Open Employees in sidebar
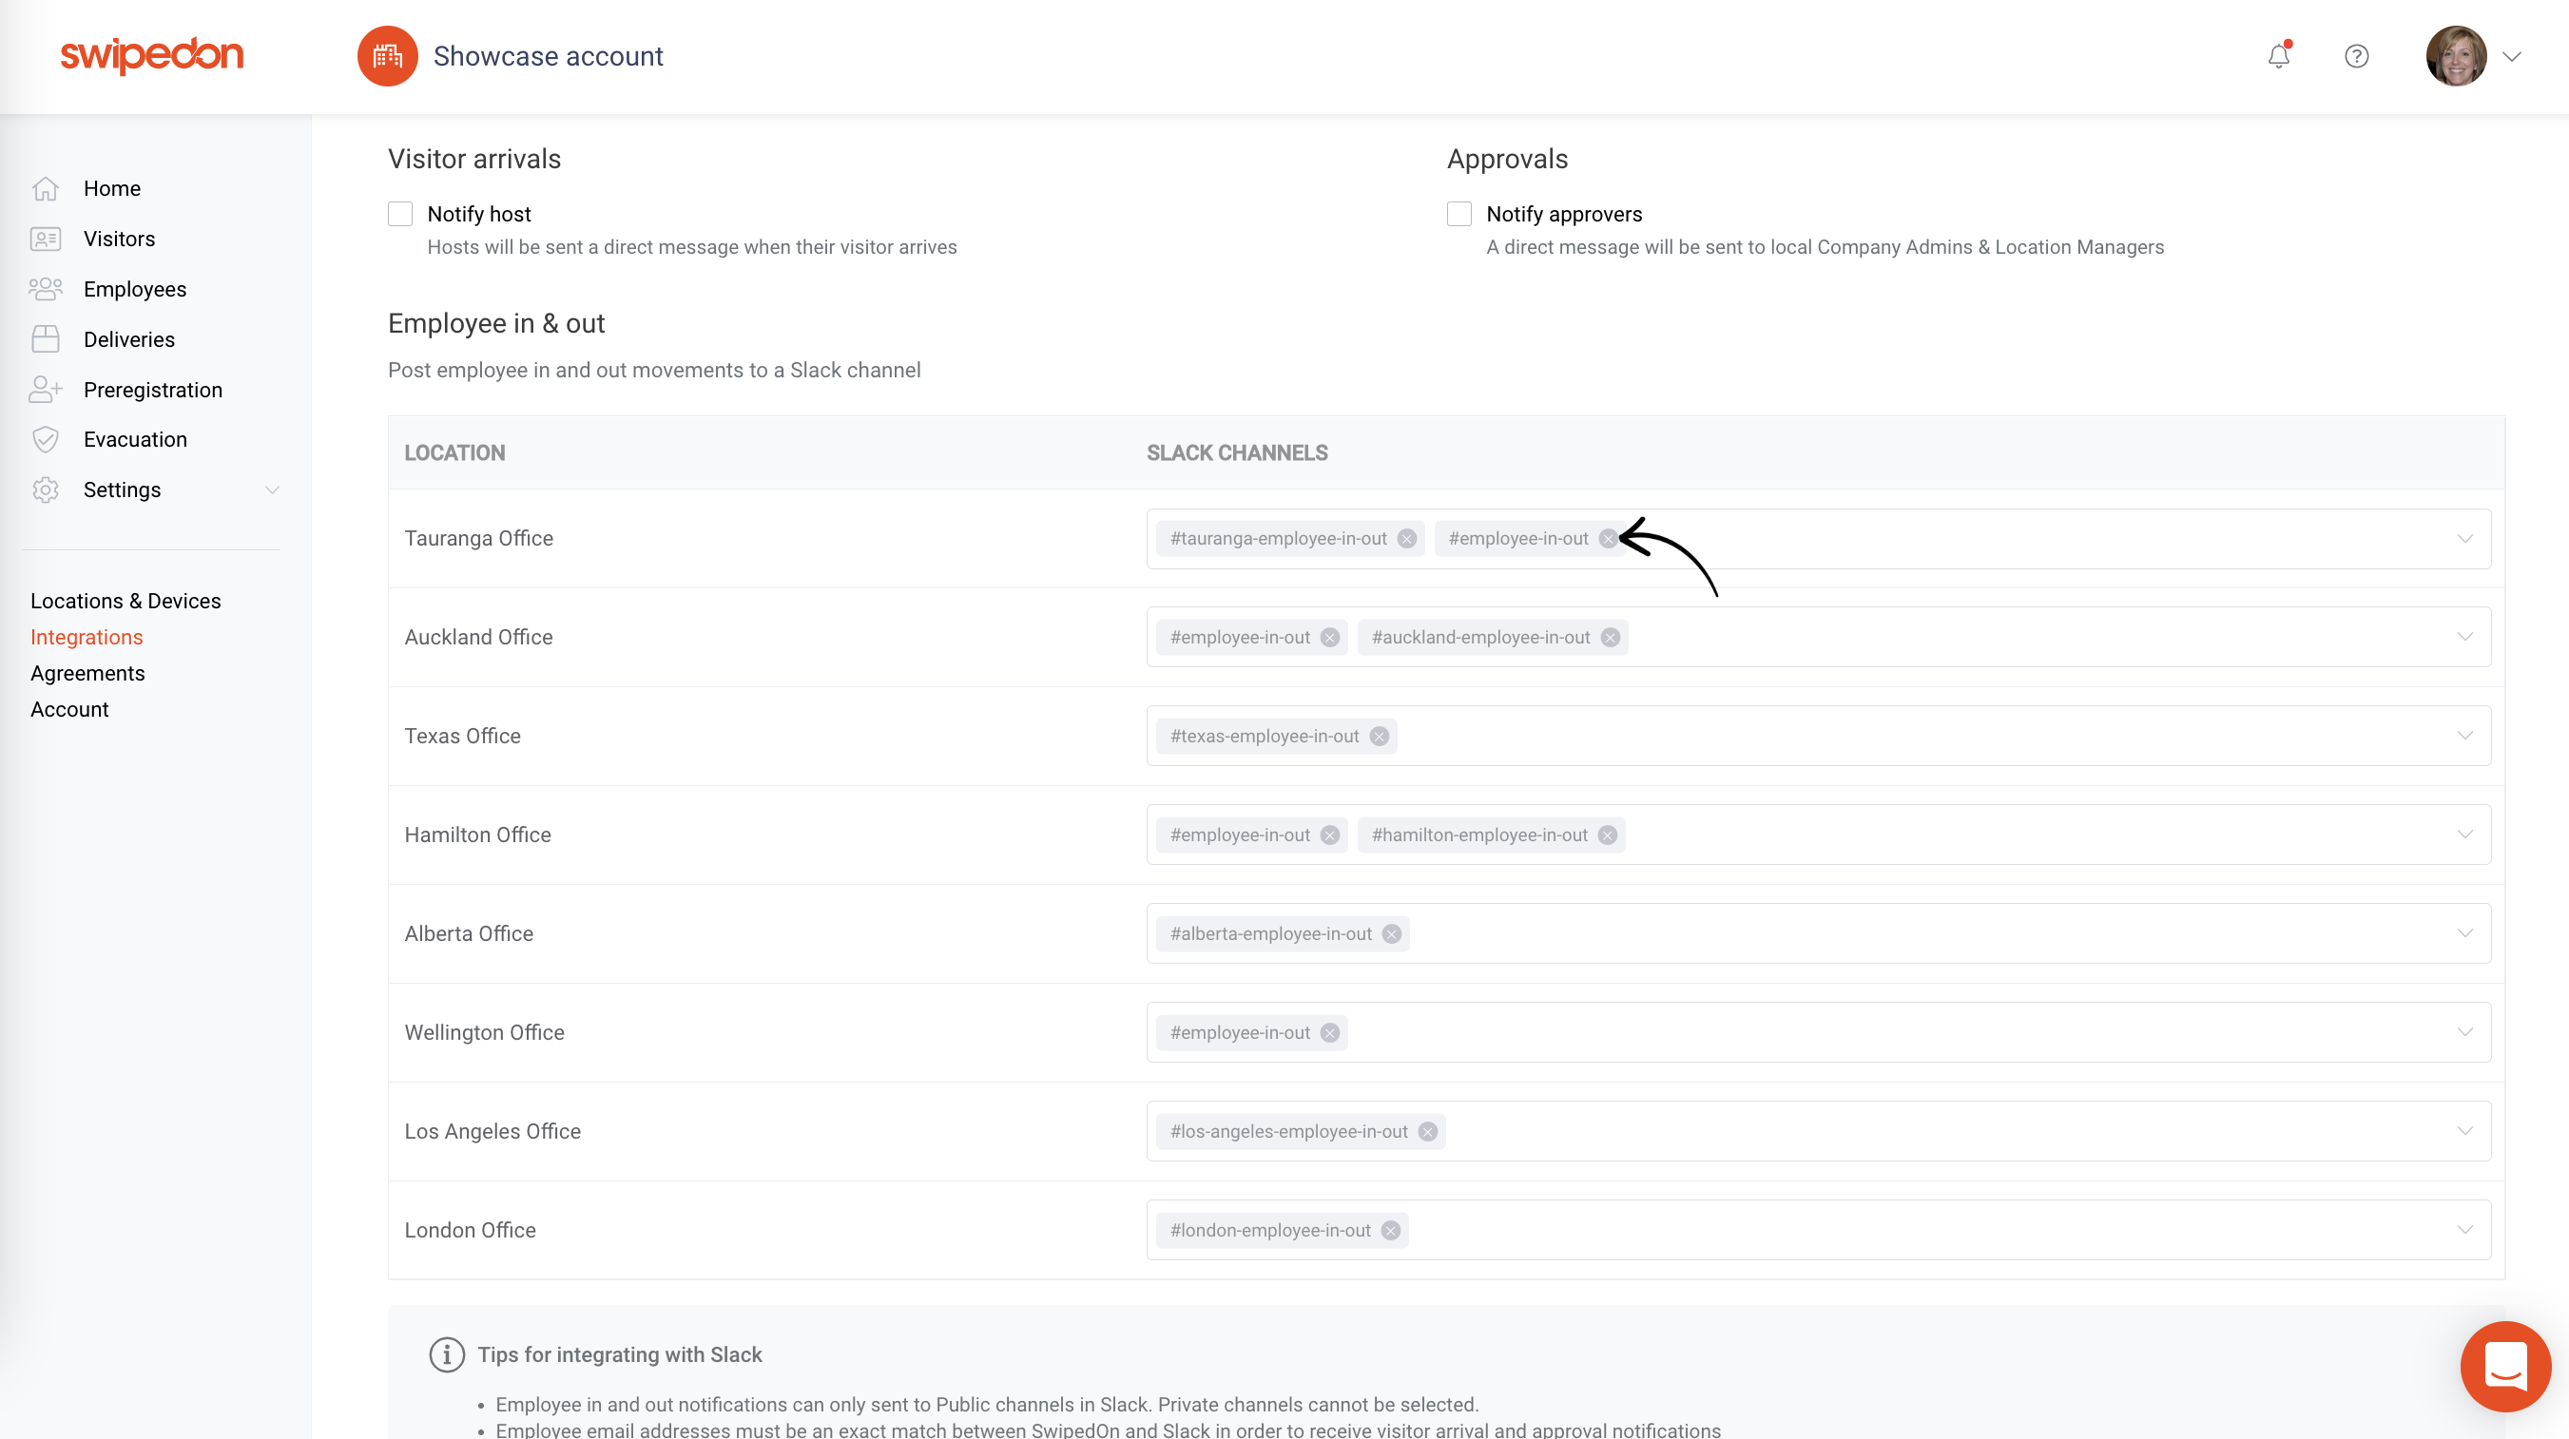 coord(135,289)
